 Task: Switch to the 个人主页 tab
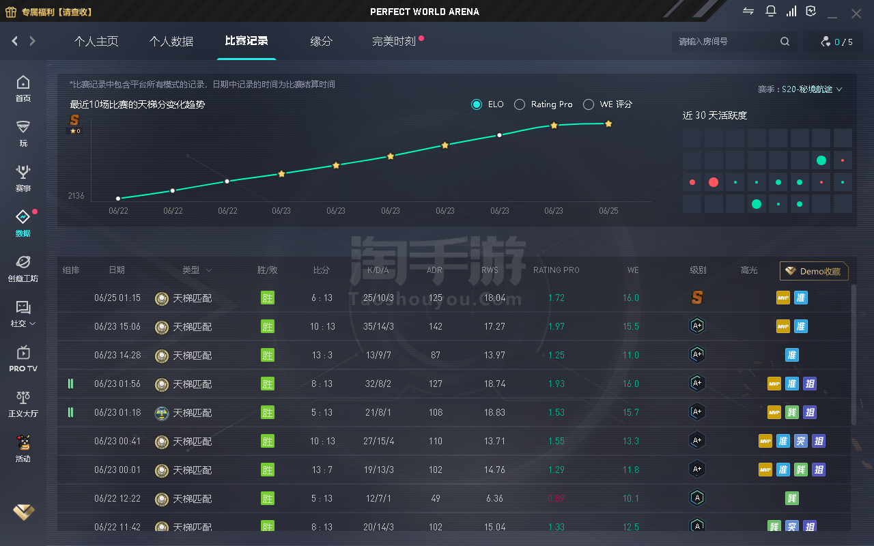click(96, 42)
